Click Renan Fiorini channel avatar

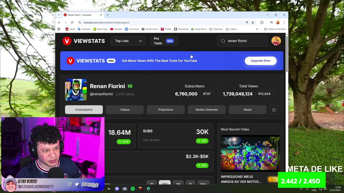pyautogui.click(x=76, y=90)
